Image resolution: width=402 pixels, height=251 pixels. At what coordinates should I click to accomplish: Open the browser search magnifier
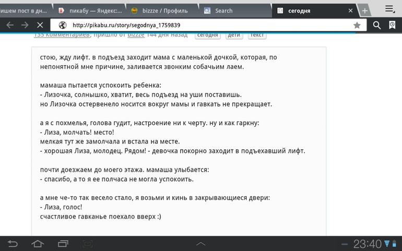(376, 25)
